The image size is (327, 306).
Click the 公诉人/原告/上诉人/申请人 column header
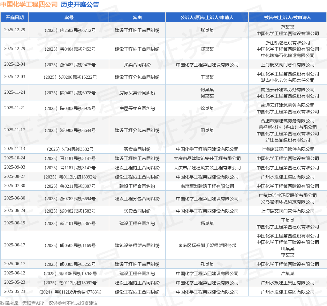[x=207, y=18]
